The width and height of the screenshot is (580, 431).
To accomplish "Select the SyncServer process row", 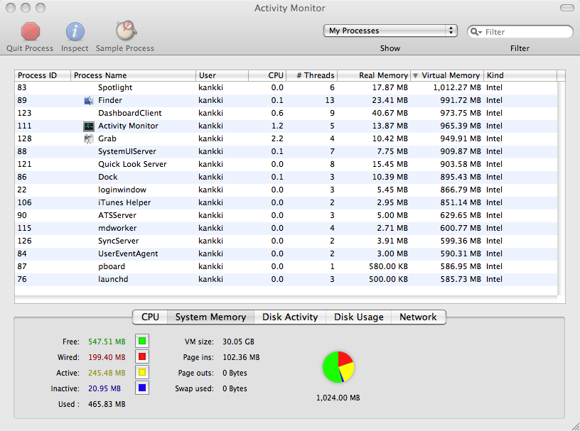I will (x=286, y=241).
